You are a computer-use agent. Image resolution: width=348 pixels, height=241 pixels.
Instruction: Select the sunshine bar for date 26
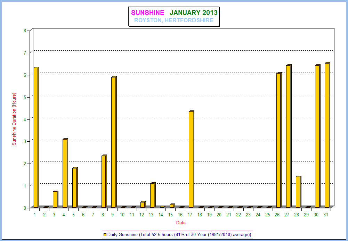pyautogui.click(x=279, y=140)
